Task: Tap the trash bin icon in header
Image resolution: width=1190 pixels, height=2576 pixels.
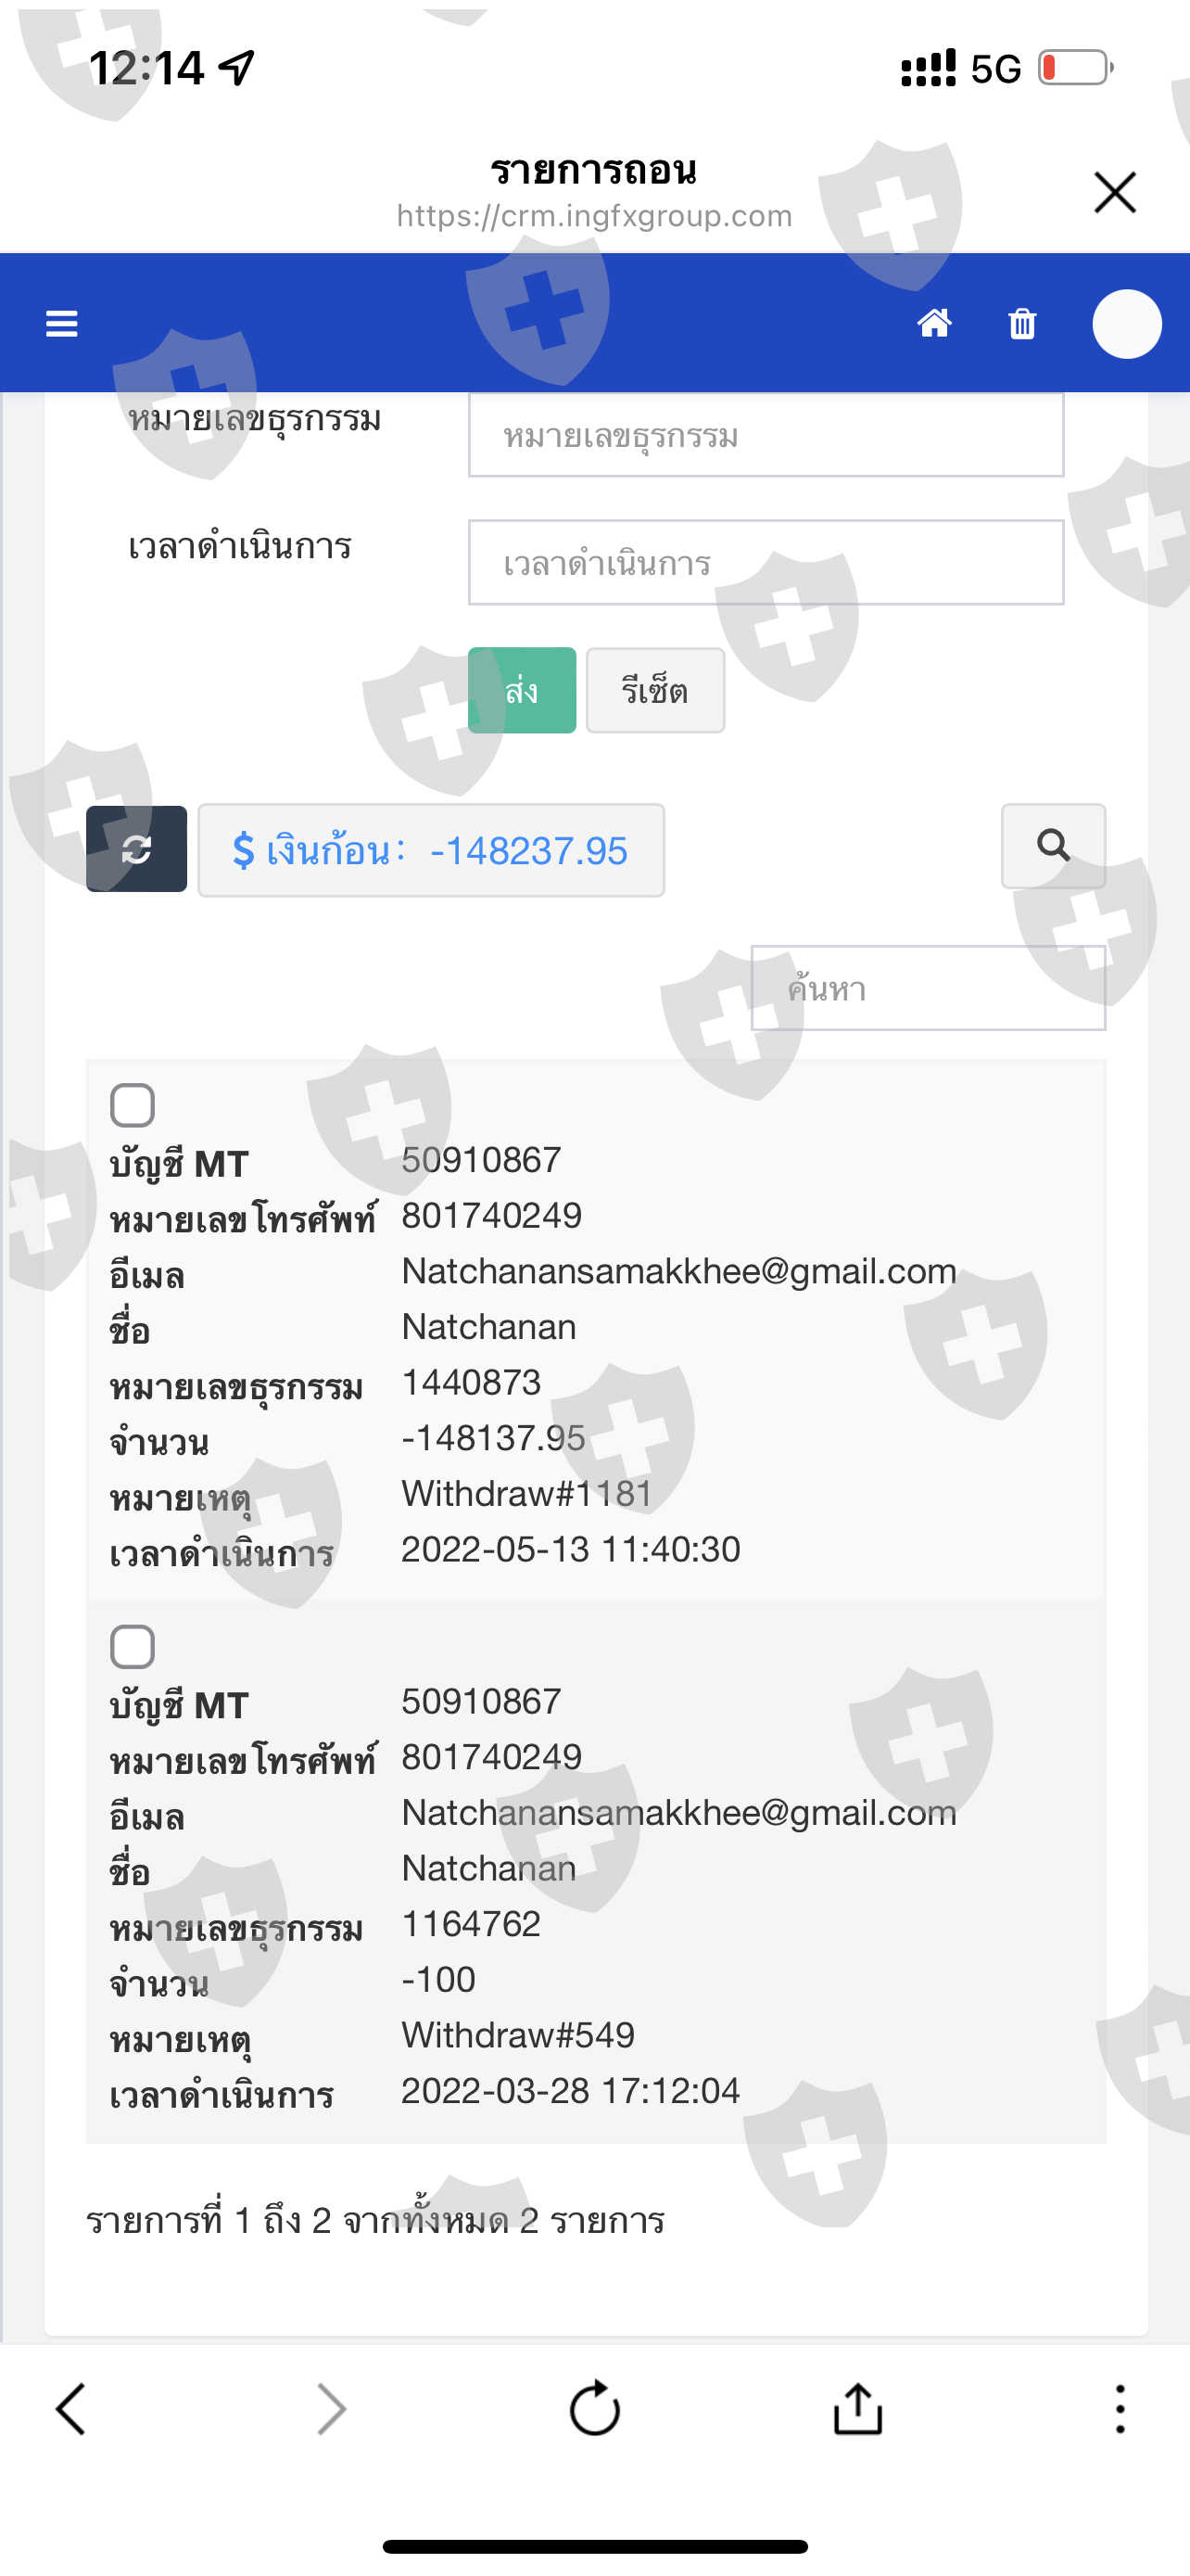Action: 1022,324
